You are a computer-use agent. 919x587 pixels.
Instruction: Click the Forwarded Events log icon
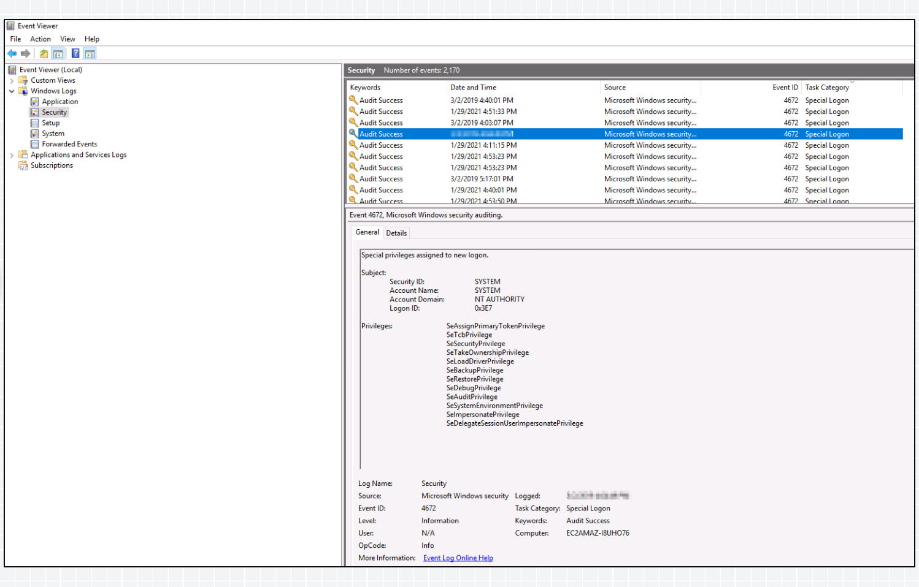click(x=35, y=144)
